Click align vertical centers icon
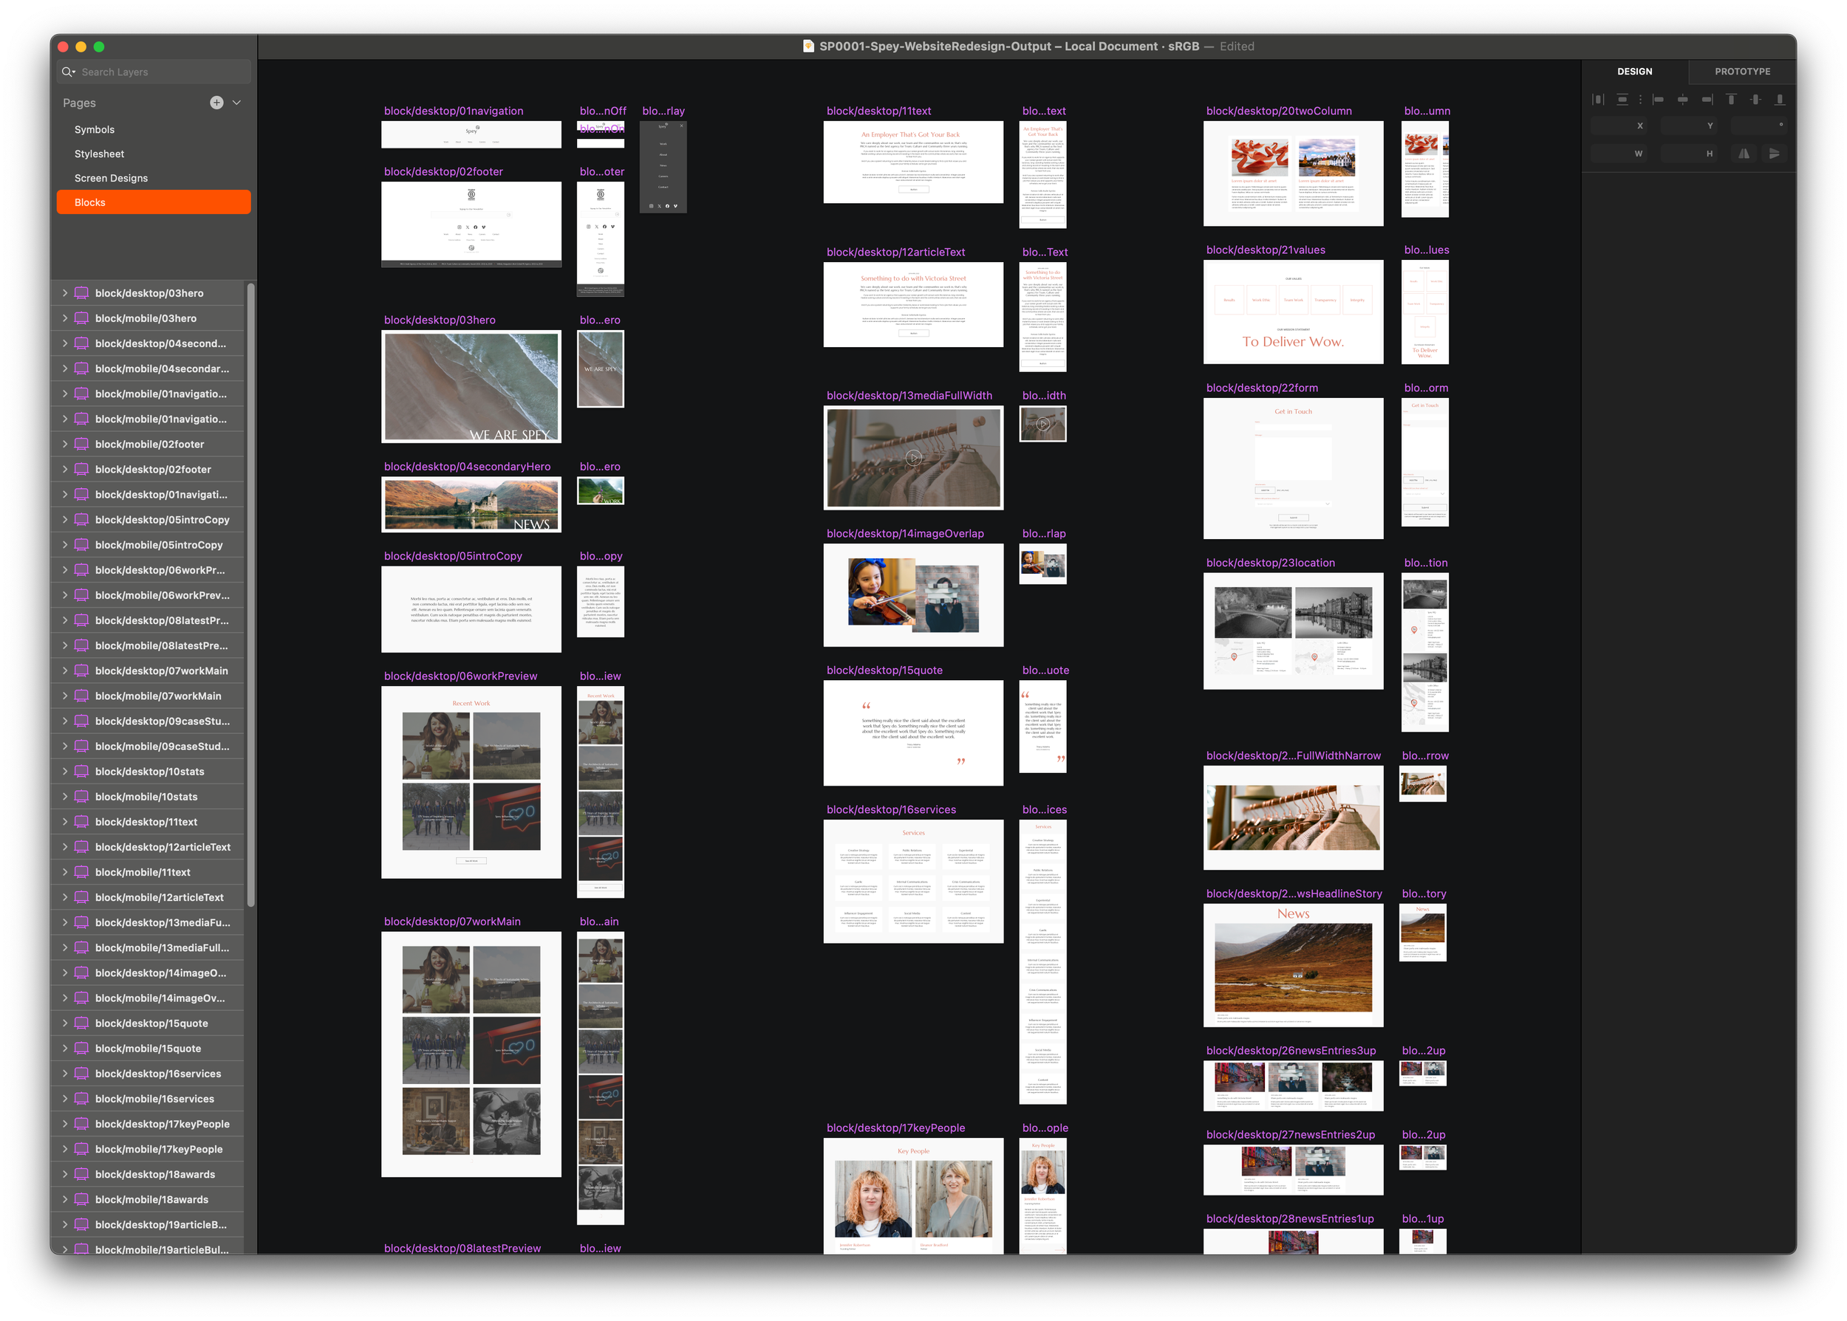1847x1321 pixels. (1756, 99)
